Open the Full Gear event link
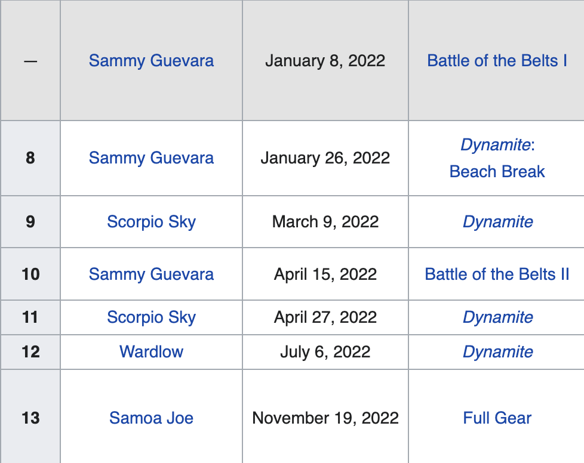Image resolution: width=584 pixels, height=463 pixels. [x=497, y=418]
